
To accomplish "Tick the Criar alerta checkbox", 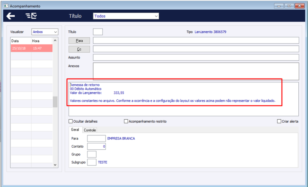I will 279,121.
